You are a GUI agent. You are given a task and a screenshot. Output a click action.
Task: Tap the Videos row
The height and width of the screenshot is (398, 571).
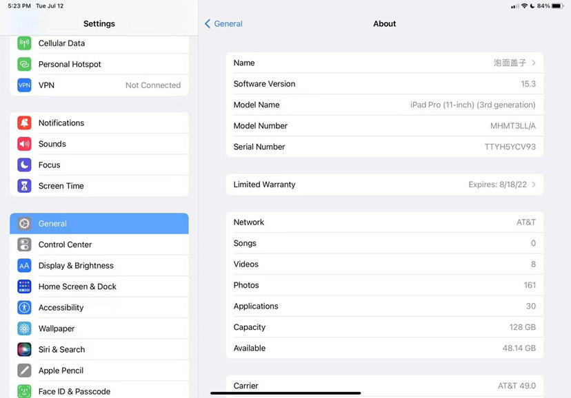tap(385, 264)
